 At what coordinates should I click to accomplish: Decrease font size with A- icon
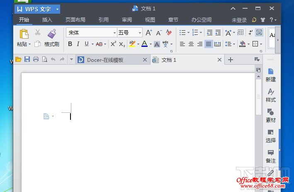pyautogui.click(x=159, y=33)
